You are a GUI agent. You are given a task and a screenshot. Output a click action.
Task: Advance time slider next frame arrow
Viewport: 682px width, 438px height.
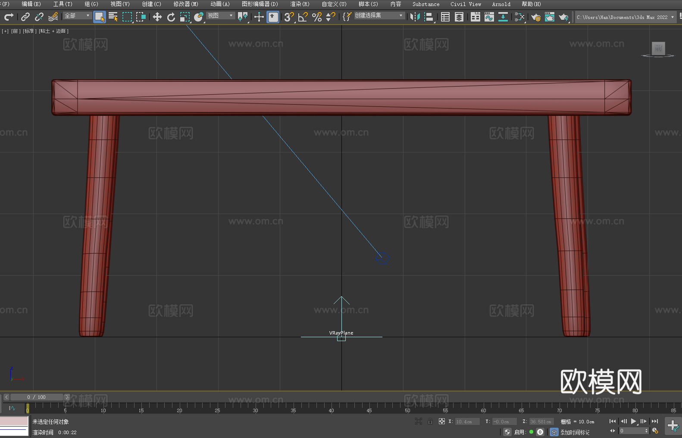(x=67, y=397)
